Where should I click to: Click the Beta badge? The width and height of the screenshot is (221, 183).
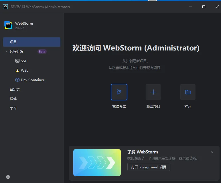click(x=42, y=51)
